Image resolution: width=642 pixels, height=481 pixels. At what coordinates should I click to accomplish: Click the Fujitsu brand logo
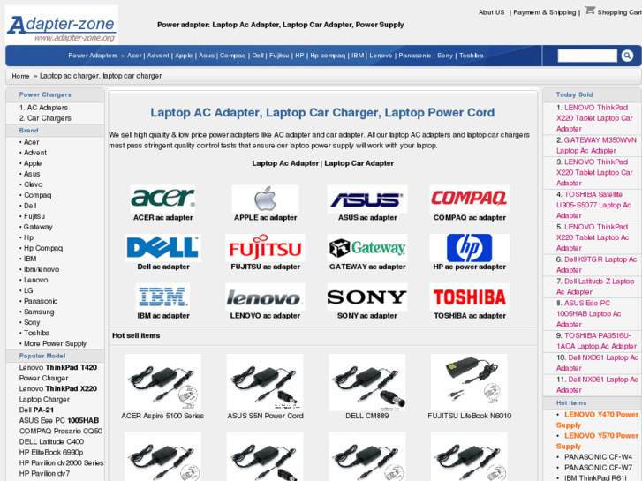coord(265,248)
